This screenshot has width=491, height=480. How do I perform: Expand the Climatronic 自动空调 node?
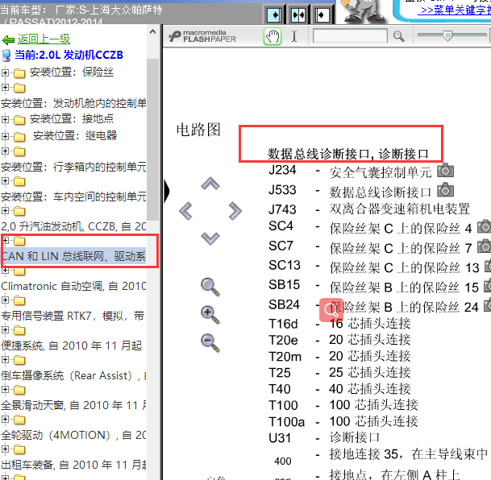(x=5, y=270)
